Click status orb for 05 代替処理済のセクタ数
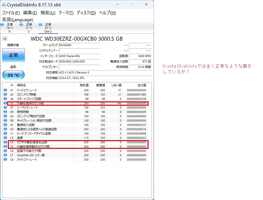The image size is (263, 200). click(x=5, y=103)
